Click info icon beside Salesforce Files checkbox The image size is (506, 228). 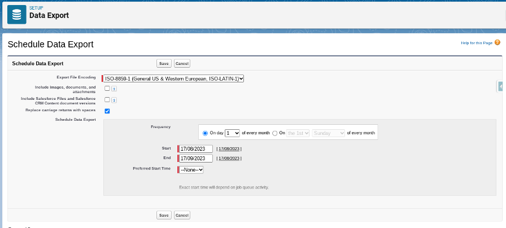[114, 100]
